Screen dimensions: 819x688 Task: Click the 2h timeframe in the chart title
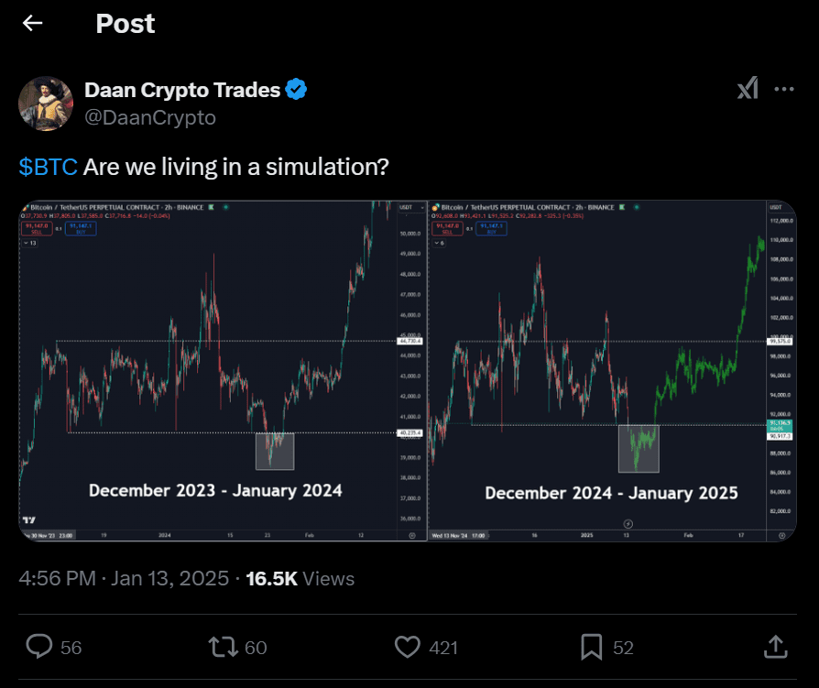169,207
